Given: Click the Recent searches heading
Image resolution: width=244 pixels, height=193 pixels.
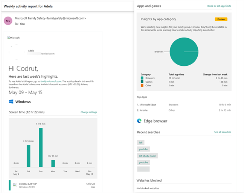Looking at the screenshot, I should click(148, 132).
